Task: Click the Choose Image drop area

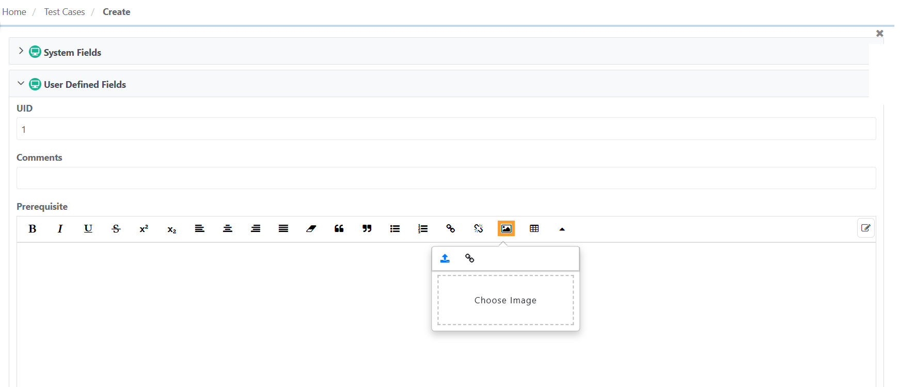Action: pyautogui.click(x=506, y=300)
